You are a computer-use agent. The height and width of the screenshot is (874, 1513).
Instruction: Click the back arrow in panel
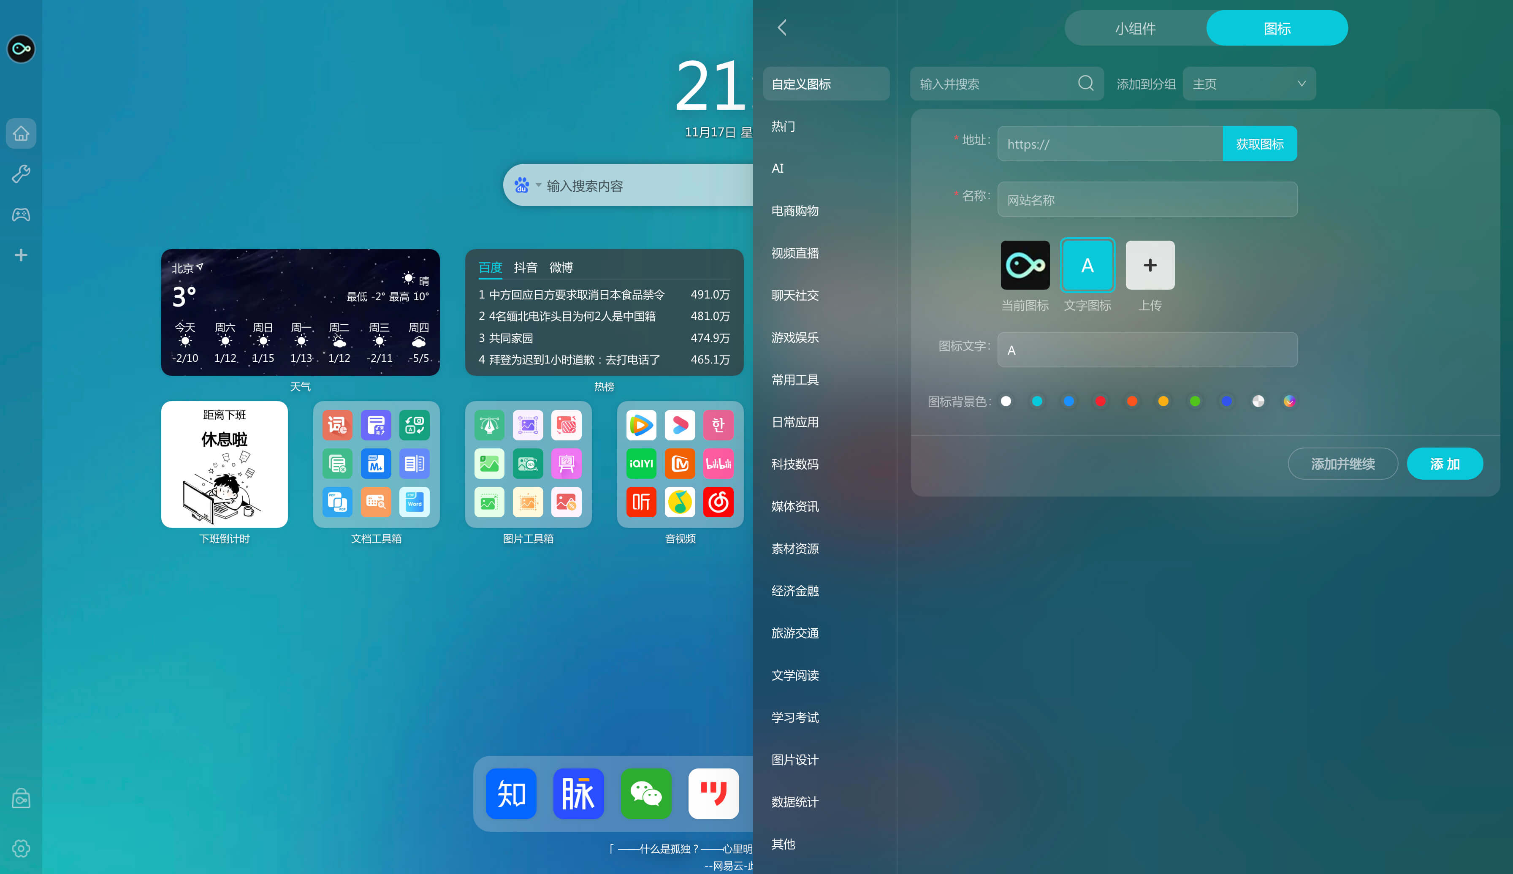pos(781,27)
